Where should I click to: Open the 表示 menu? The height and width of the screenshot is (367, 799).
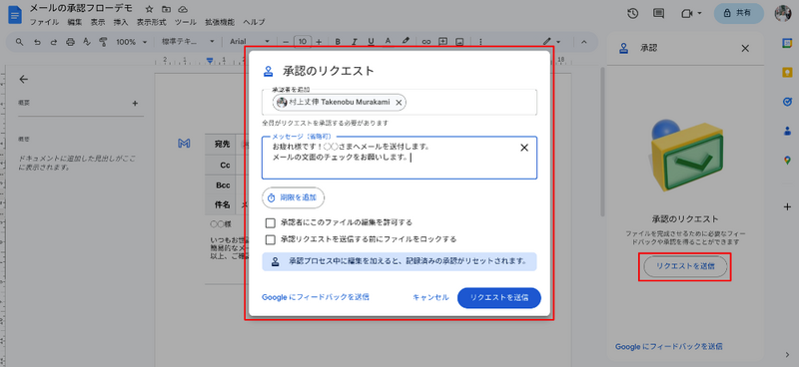(98, 22)
